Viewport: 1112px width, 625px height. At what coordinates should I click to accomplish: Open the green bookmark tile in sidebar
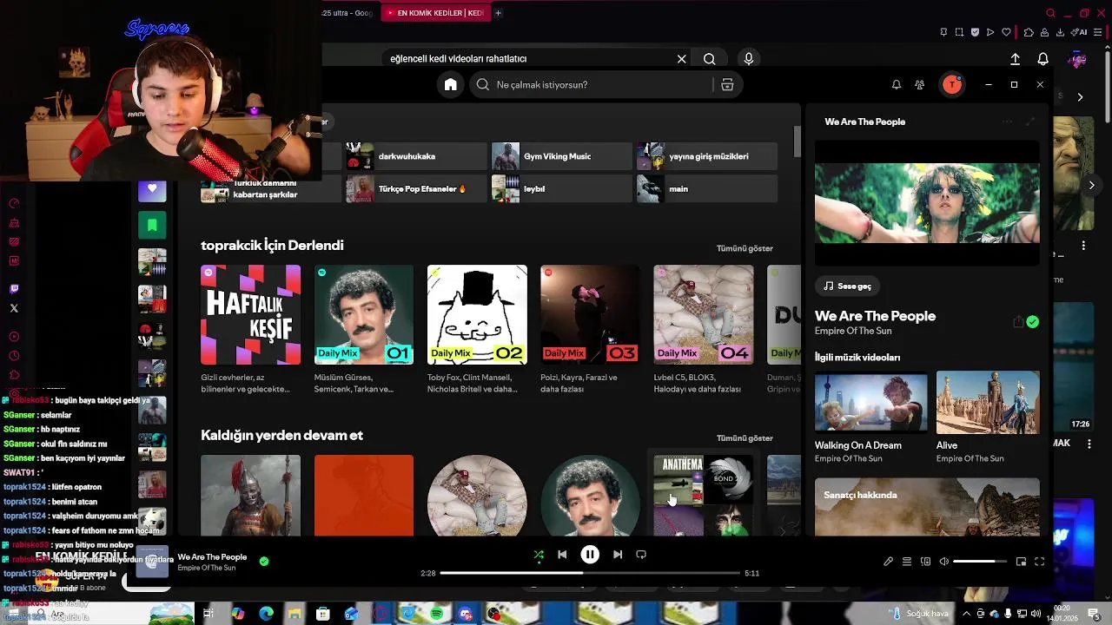152,226
